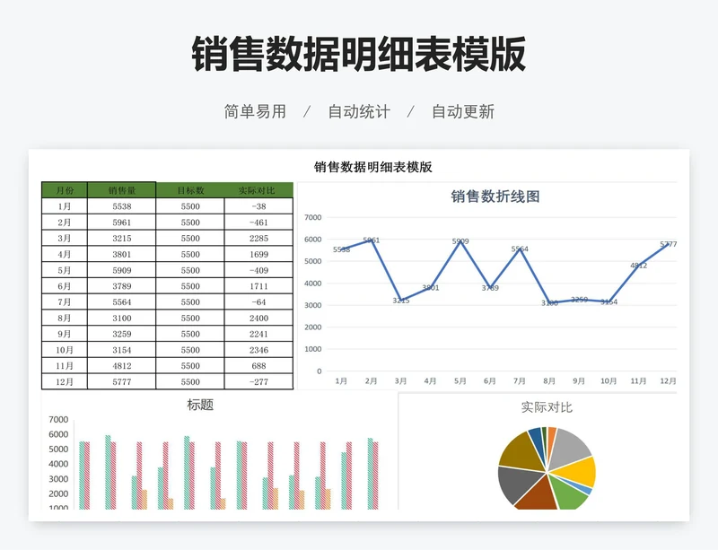718x550 pixels.
Task: Click the 自动更新 subtitle text
Action: tap(463, 111)
